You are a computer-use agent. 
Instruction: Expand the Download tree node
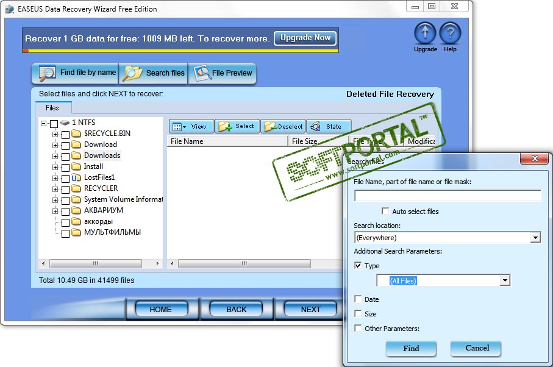tap(55, 145)
